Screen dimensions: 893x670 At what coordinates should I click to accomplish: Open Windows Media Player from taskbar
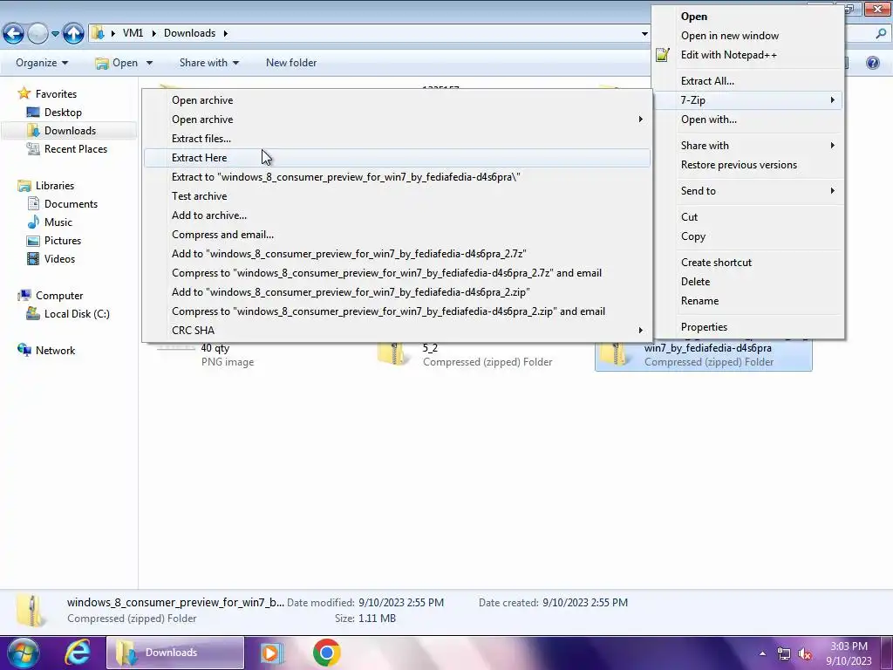click(x=272, y=653)
